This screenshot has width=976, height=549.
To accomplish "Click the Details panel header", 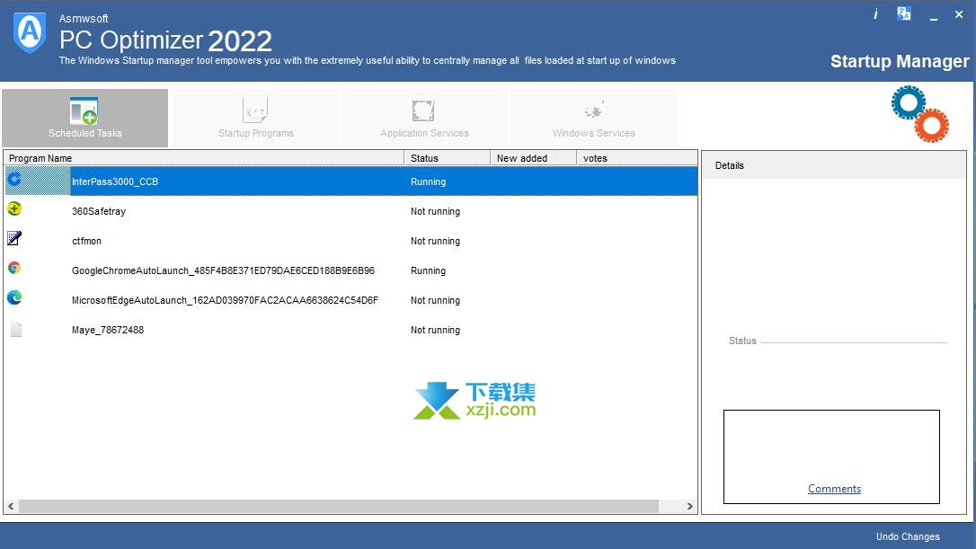I will 834,165.
